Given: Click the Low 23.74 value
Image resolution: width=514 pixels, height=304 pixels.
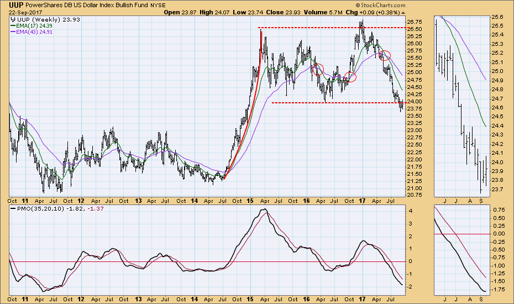Looking at the screenshot, I should point(248,13).
